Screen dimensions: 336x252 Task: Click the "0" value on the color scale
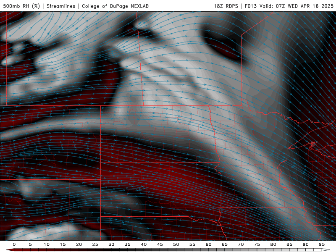pos(14,244)
